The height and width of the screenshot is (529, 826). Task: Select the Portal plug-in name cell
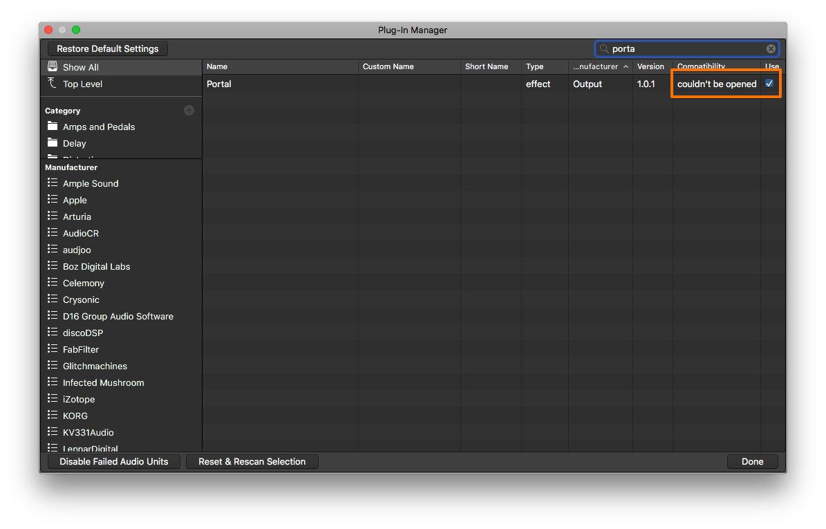(x=280, y=84)
